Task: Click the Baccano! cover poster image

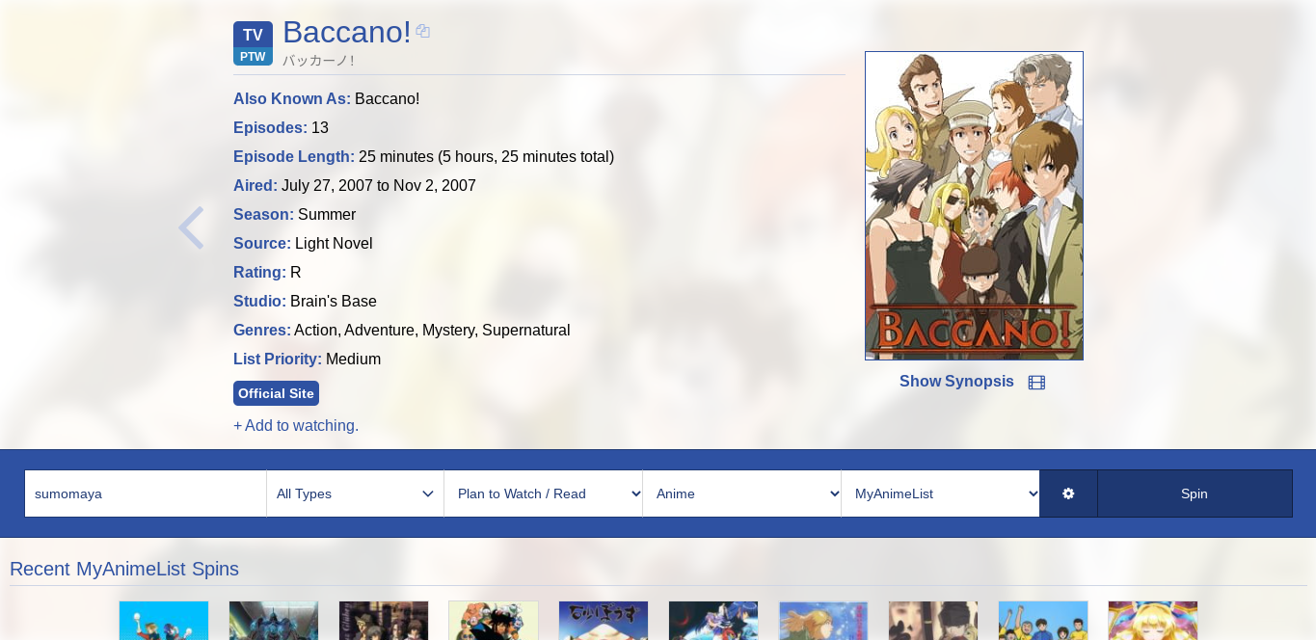Action: [x=974, y=205]
